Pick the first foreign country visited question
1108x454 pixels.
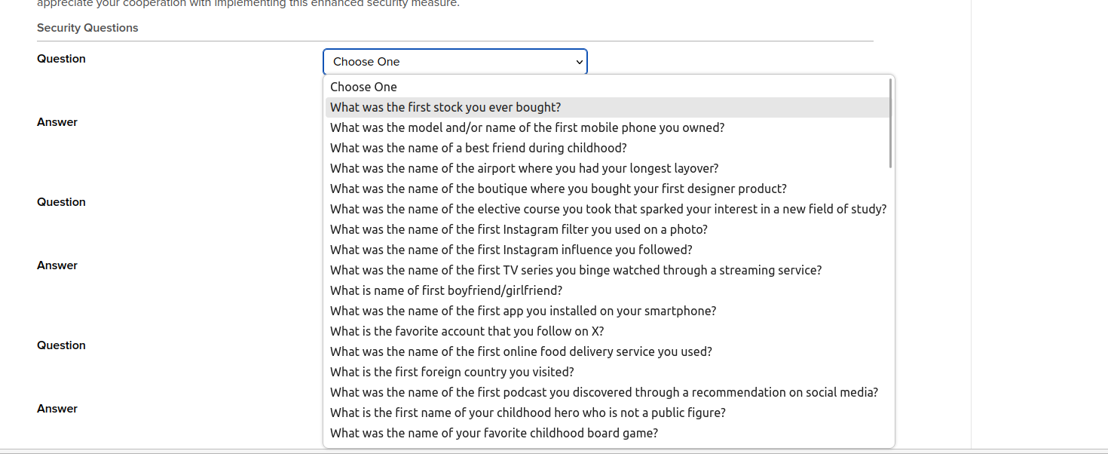tap(452, 372)
